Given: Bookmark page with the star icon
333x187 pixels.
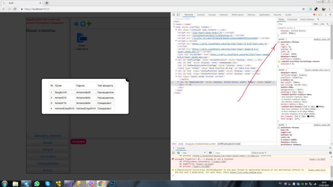Looking at the screenshot, I should (303, 9).
